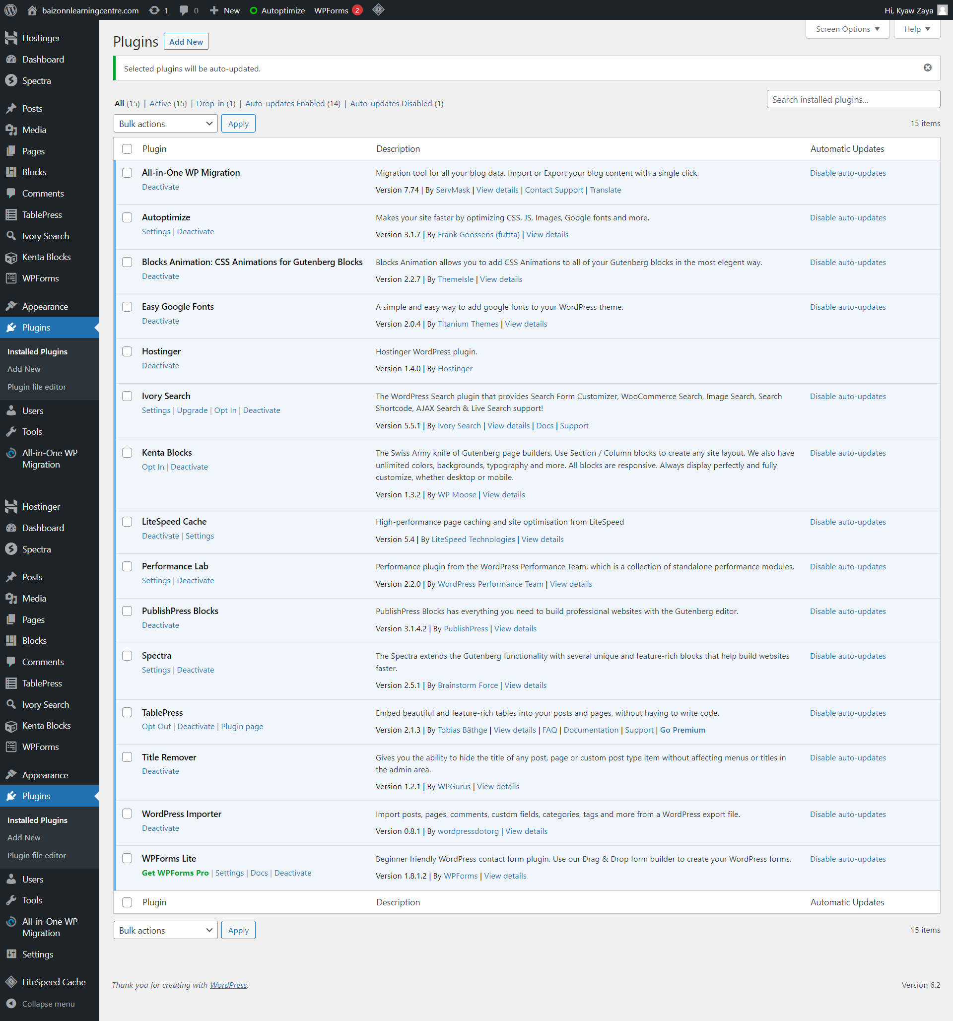Click the LiteSpeed diamond icon in admin bar
This screenshot has width=953, height=1021.
click(378, 10)
